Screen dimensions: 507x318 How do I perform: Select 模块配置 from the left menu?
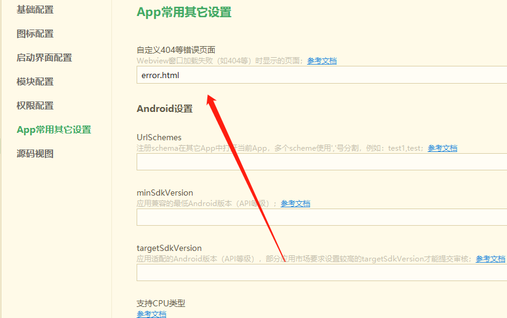(x=34, y=82)
